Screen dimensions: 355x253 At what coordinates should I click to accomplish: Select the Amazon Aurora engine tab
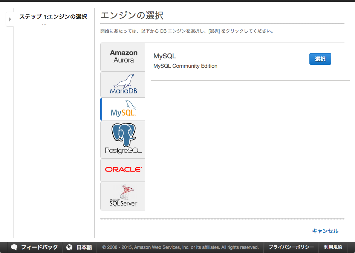click(123, 57)
